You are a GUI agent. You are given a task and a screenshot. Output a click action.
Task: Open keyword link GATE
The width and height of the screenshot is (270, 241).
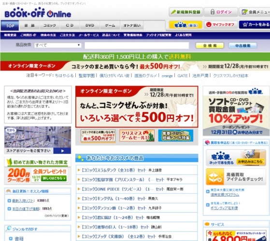[183, 76]
